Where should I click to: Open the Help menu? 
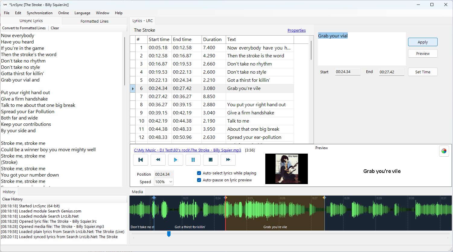click(119, 13)
